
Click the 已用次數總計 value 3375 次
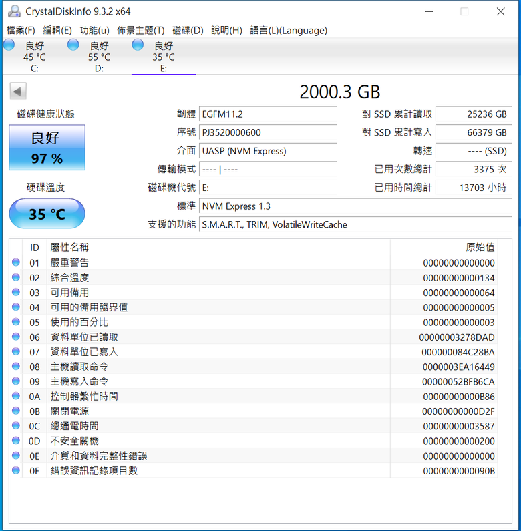pyautogui.click(x=474, y=169)
